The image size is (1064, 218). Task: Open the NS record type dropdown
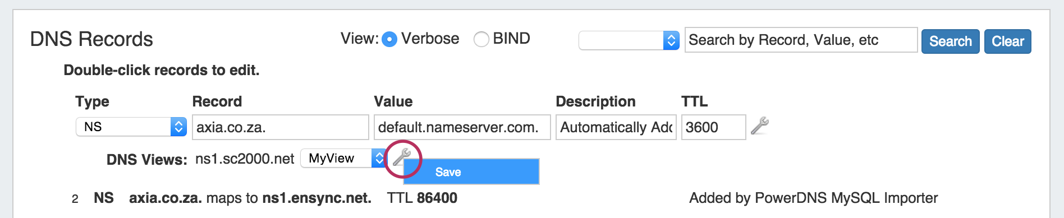[131, 127]
